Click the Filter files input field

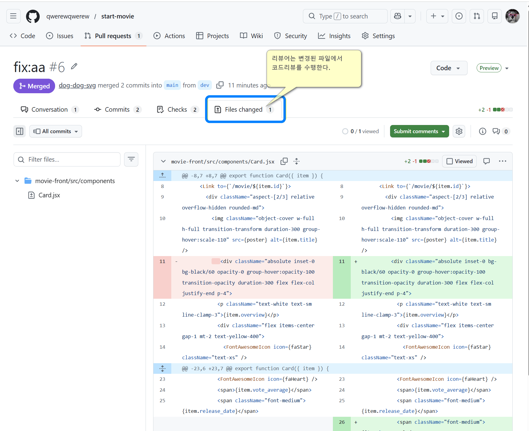67,160
